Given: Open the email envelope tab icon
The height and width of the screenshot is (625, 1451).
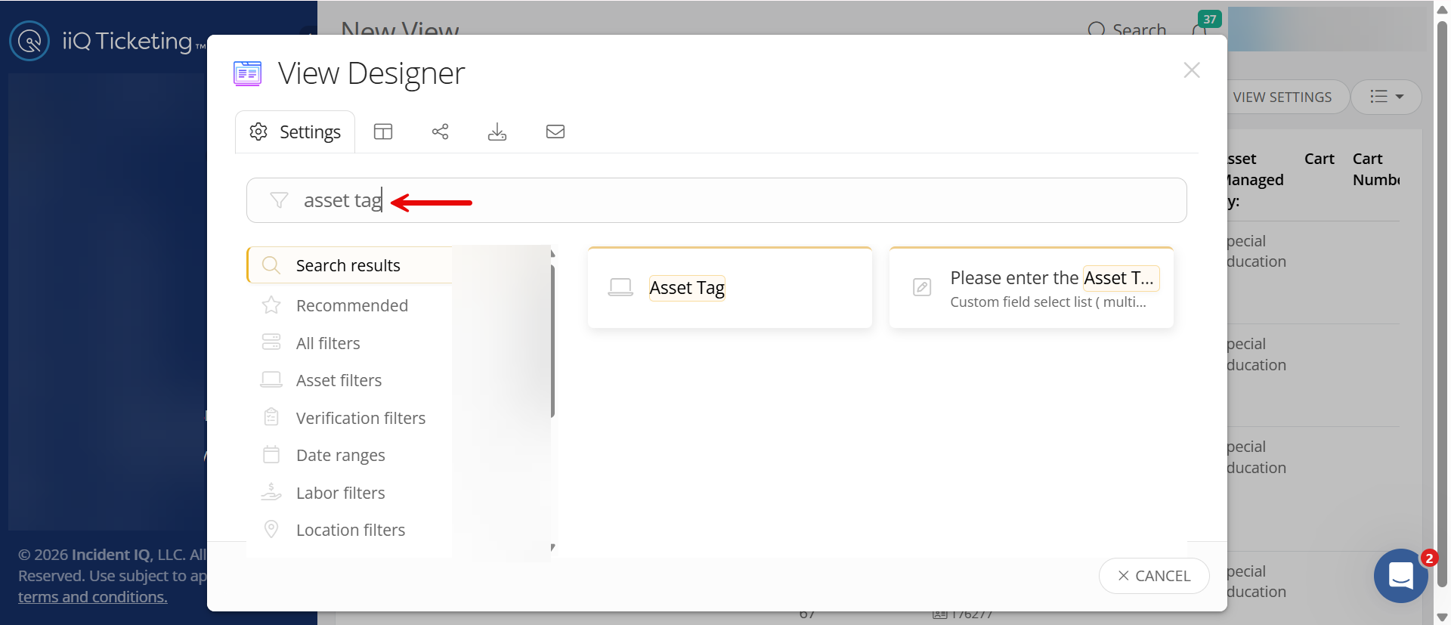Looking at the screenshot, I should click(555, 131).
